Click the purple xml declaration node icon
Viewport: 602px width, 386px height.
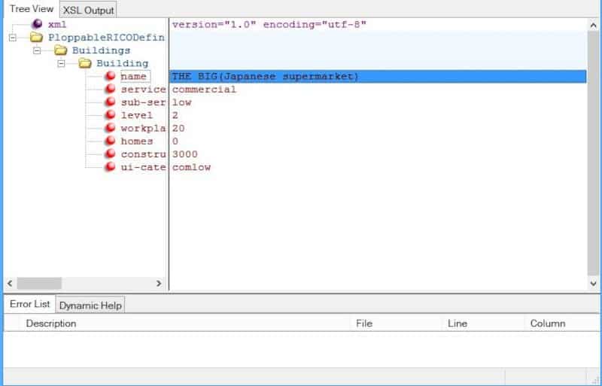[x=37, y=25]
